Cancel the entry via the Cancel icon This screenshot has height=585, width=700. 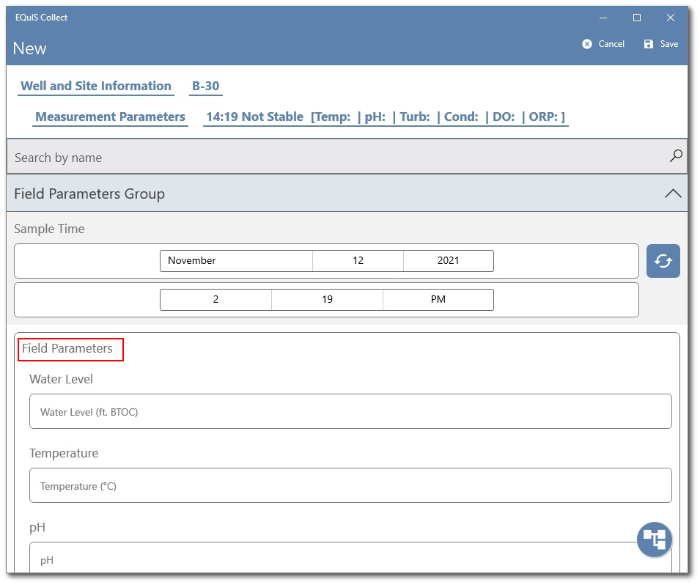pos(603,43)
